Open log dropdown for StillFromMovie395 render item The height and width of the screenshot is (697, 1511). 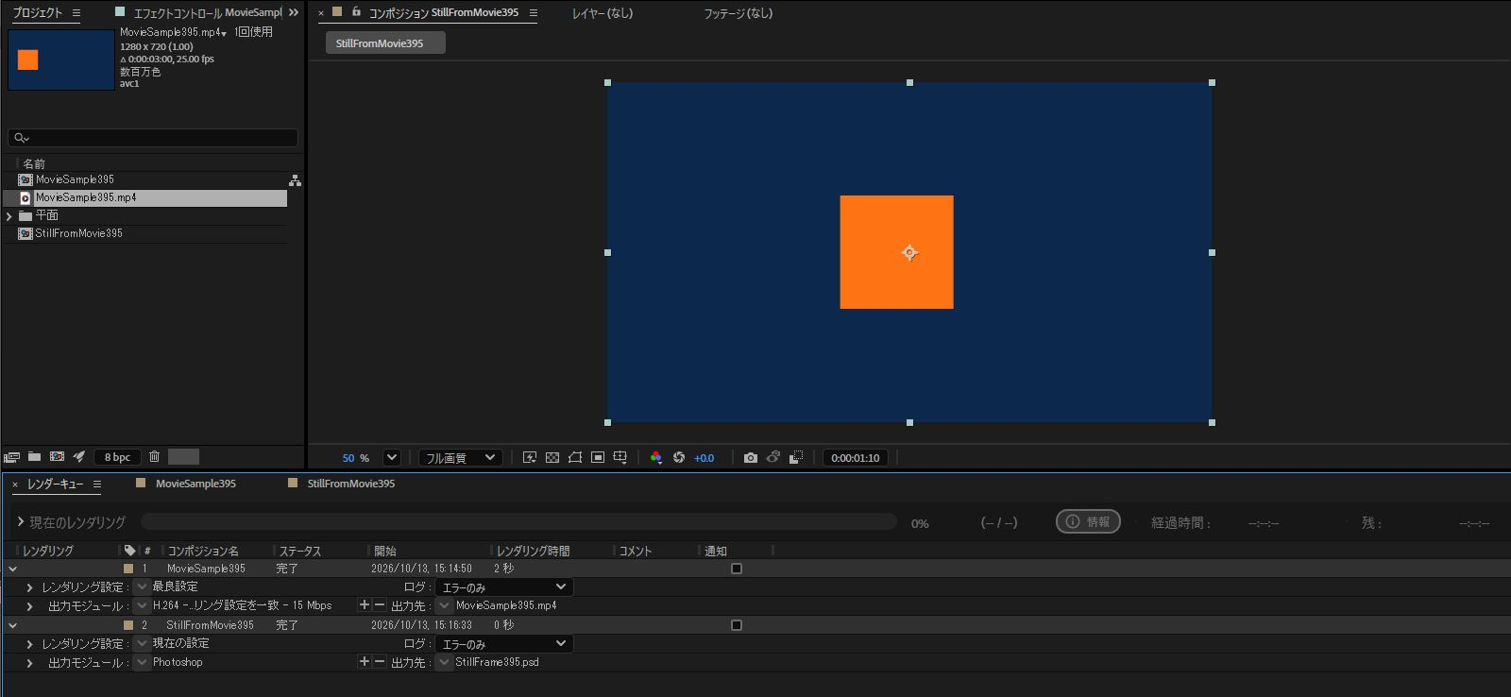click(x=504, y=644)
